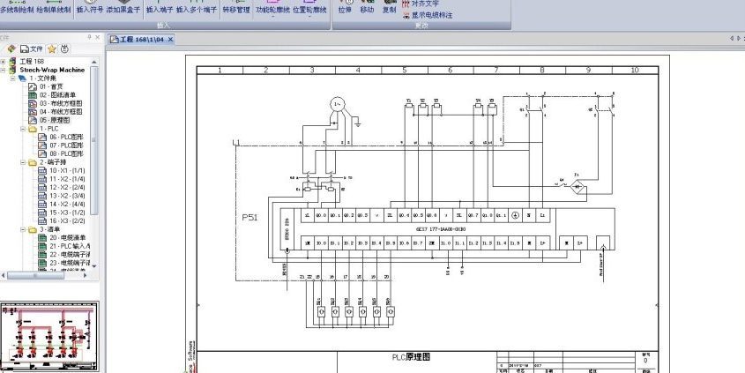Add a black box with 添加黑盒子
Image resolution: width=745 pixels, height=373 pixels.
tap(123, 8)
